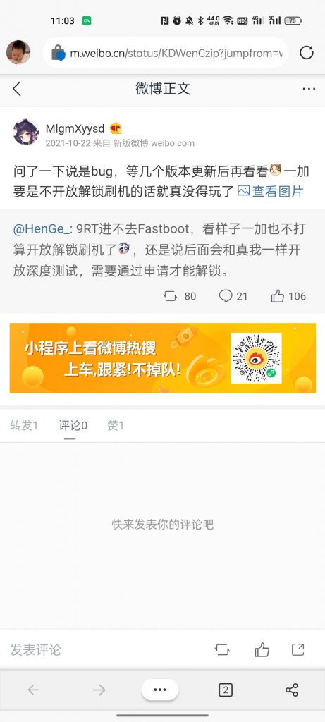This screenshot has width=325, height=722.
Task: Reload the page with the refresh icon
Action: pos(307,53)
